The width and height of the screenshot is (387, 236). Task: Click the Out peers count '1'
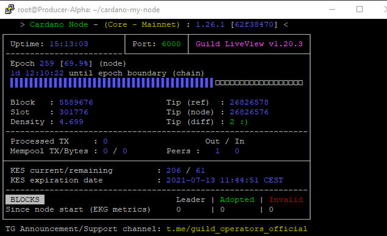coord(217,151)
